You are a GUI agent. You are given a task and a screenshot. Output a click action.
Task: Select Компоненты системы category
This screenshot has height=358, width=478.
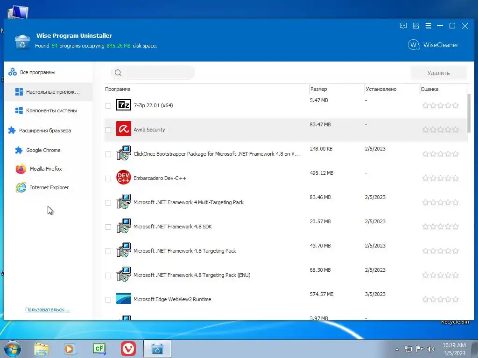(48, 110)
